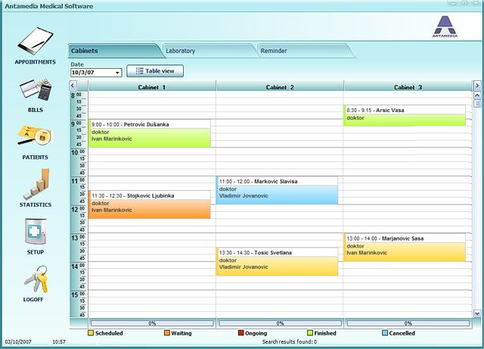Image resolution: width=484 pixels, height=349 pixels.
Task: Open the Date dropdown
Action: pos(117,73)
